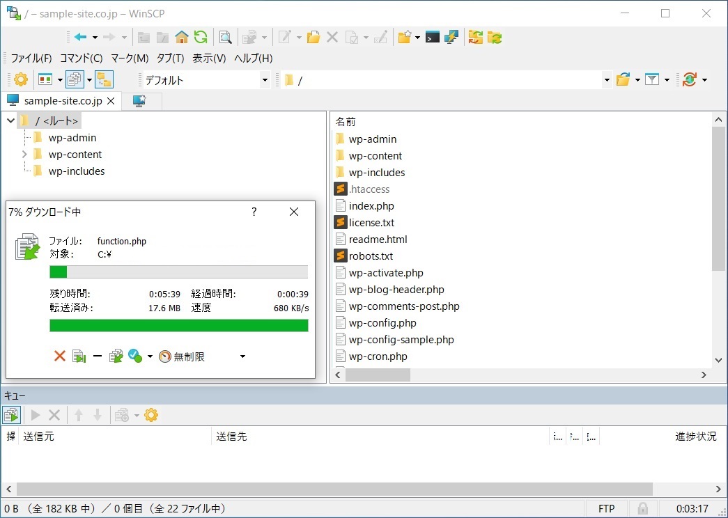
Task: Open a new session tab
Action: (x=140, y=101)
